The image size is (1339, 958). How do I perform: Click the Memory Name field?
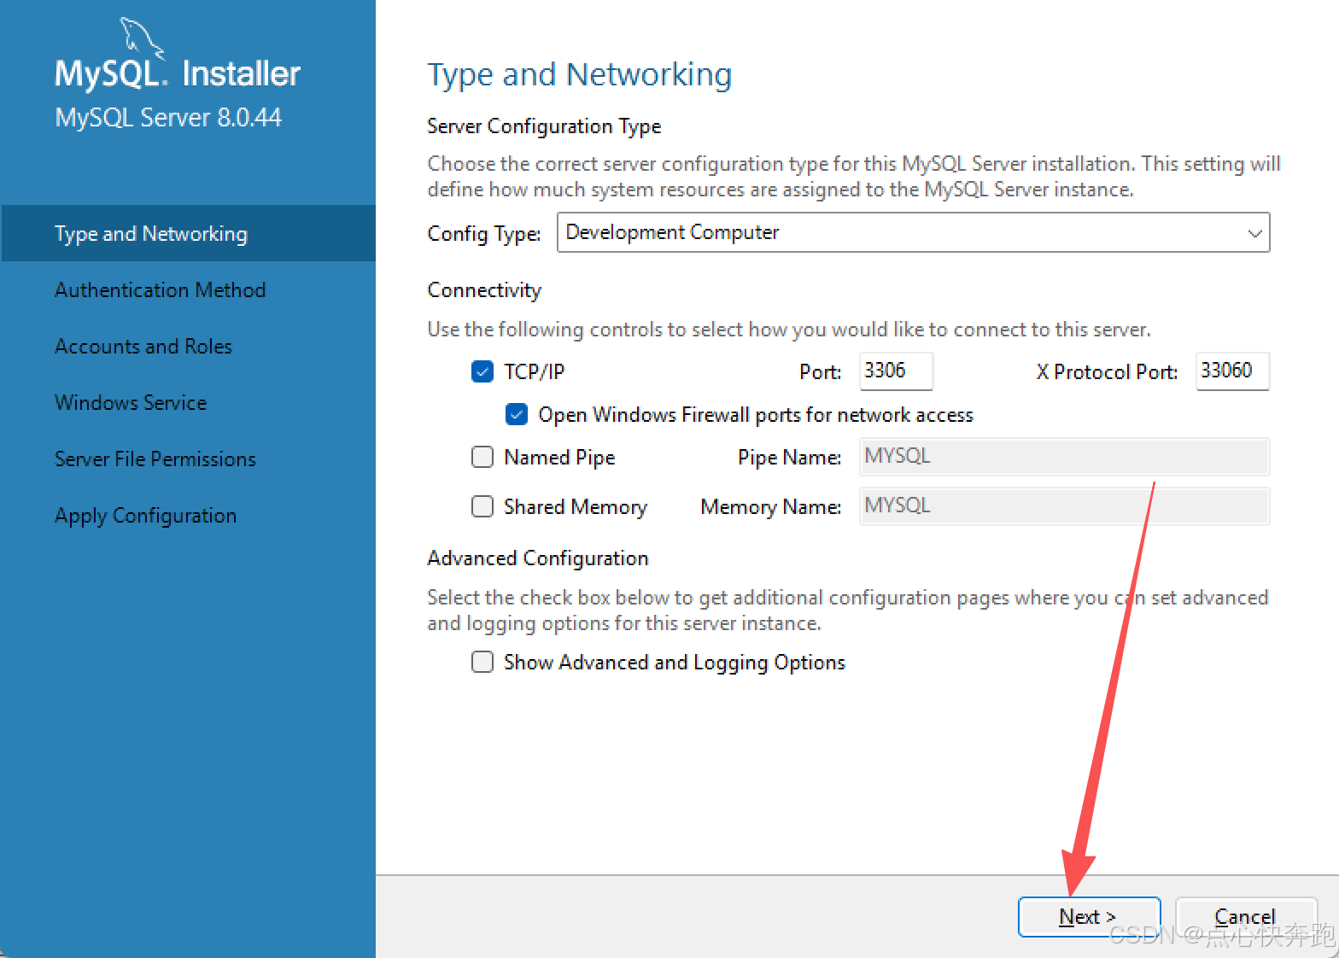(1064, 505)
